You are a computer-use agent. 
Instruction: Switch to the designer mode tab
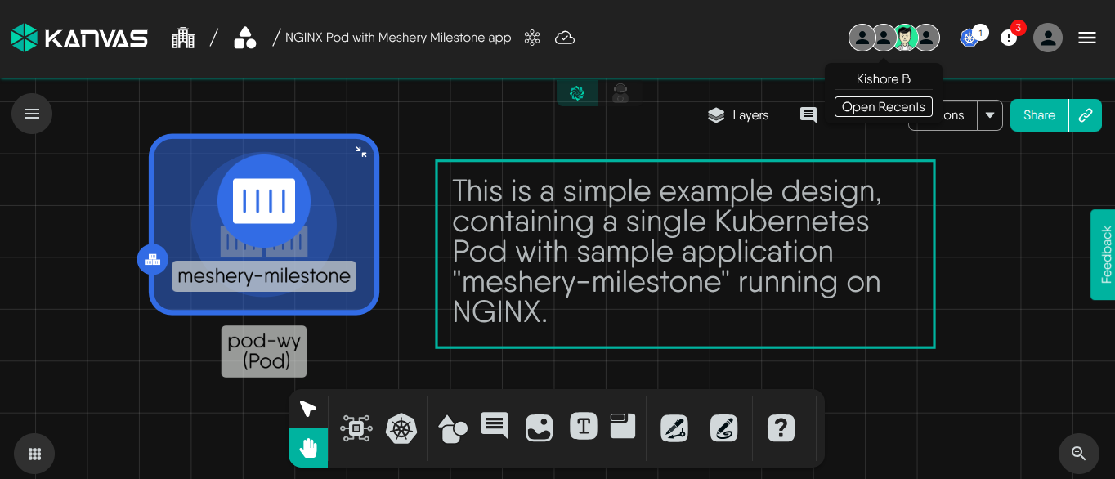577,93
